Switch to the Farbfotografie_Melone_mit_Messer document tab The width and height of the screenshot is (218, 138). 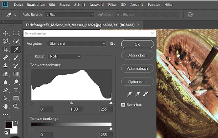83,25
